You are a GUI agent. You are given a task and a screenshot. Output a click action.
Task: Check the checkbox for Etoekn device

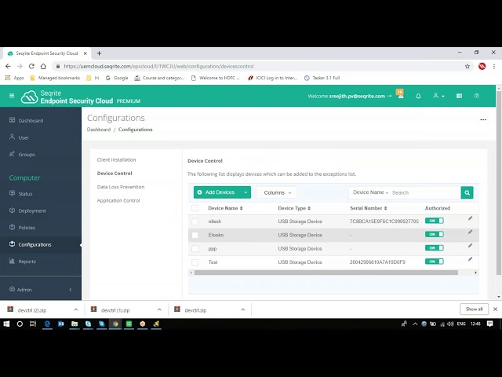[195, 235]
